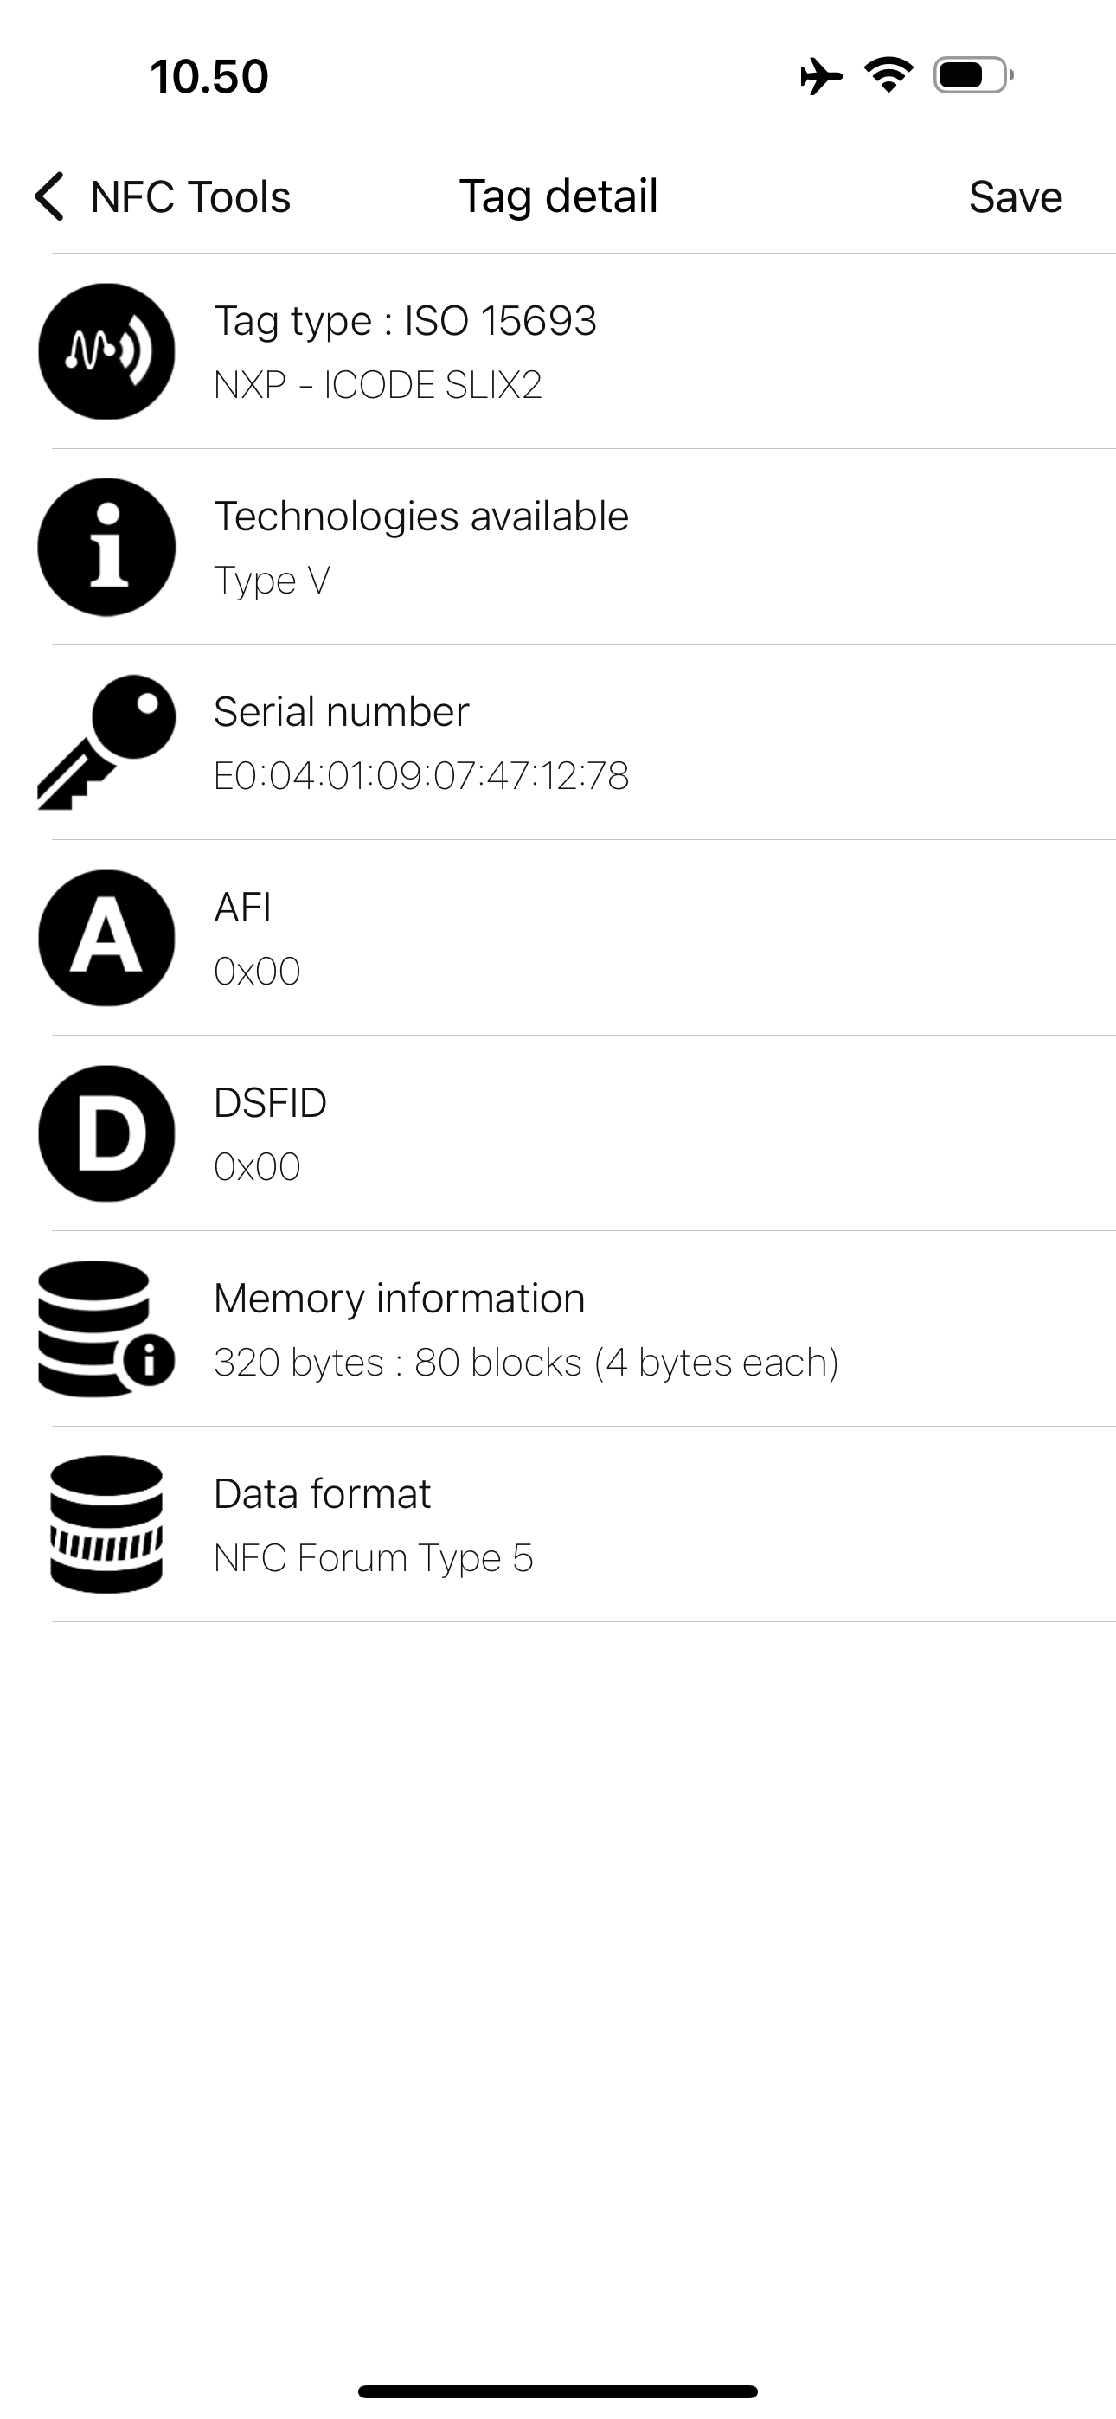Select serial number E0:04:01:09:07:47:12:78

click(420, 776)
